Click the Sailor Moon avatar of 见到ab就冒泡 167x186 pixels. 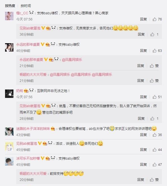click(9, 146)
